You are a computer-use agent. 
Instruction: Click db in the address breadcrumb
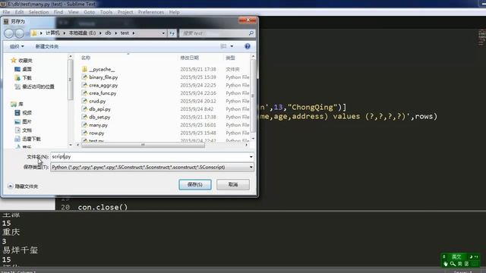click(108, 33)
